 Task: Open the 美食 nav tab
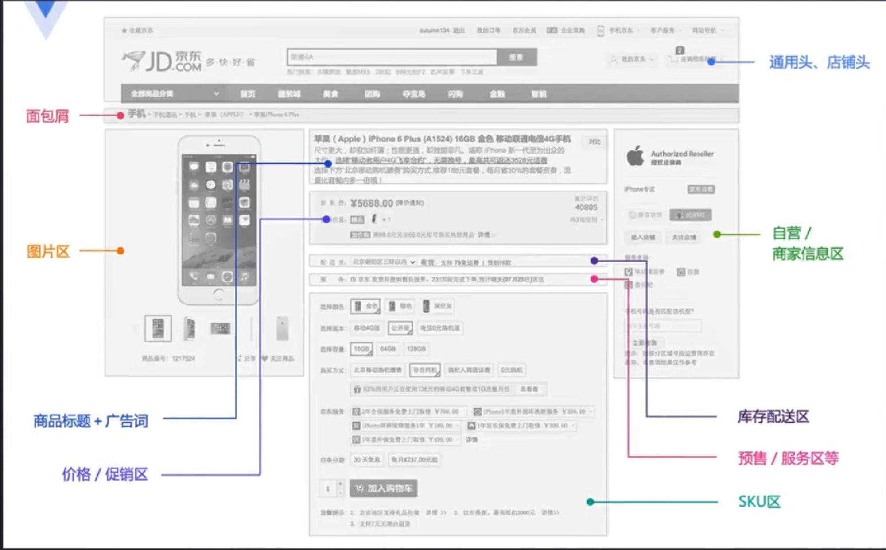coord(330,94)
